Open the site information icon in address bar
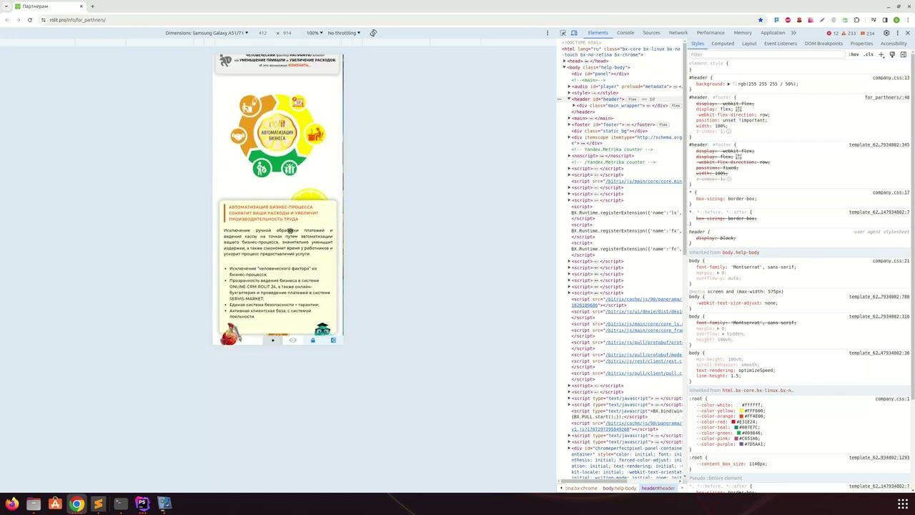 (x=42, y=20)
